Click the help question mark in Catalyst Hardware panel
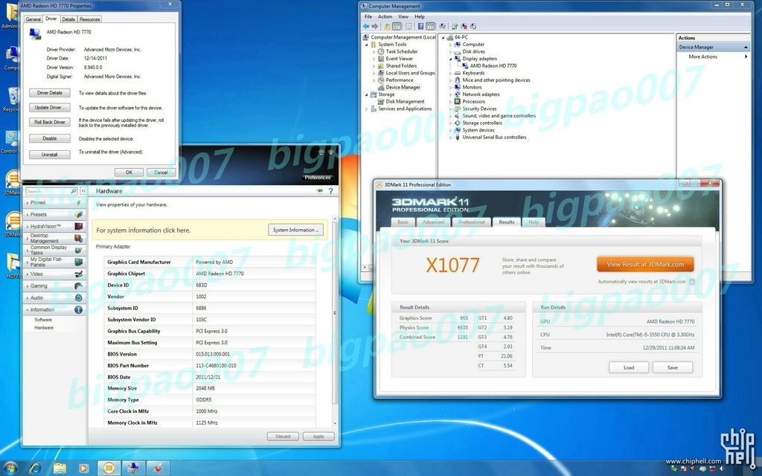The height and width of the screenshot is (476, 762). click(331, 191)
